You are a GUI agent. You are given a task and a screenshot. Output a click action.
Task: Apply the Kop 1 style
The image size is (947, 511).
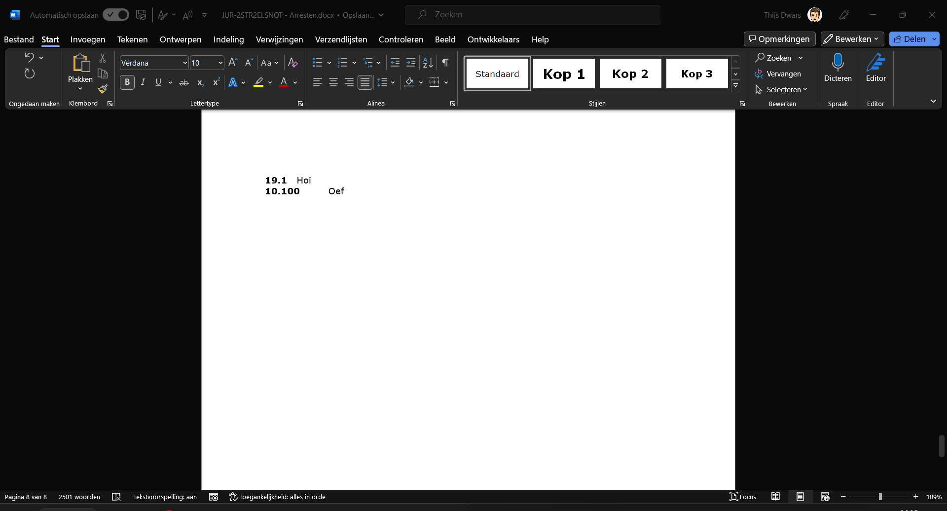point(564,74)
